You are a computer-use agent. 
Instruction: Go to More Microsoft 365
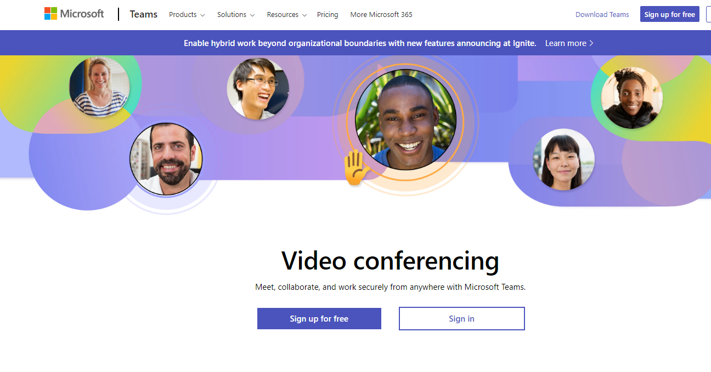pos(381,15)
